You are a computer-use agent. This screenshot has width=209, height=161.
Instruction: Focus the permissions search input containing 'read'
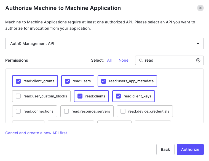169,60
